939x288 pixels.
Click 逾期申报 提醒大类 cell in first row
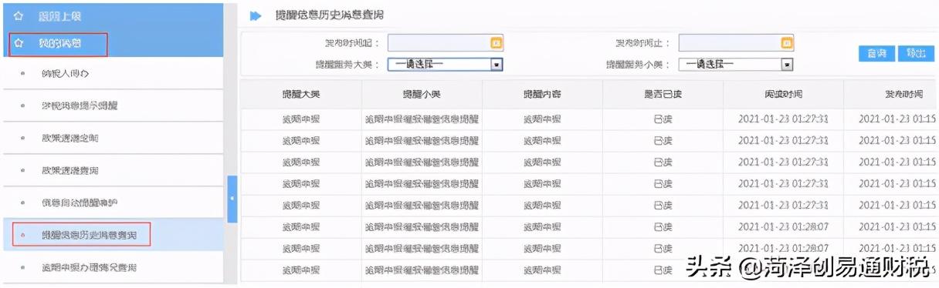pos(300,119)
